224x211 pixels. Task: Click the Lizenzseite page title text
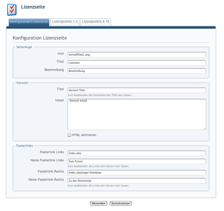pos(33,7)
